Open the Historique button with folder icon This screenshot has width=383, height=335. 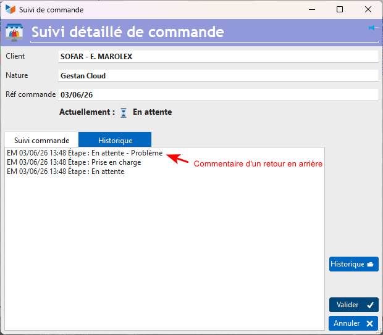click(354, 264)
